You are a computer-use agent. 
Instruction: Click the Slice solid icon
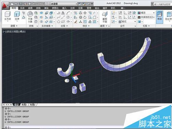click(46, 17)
